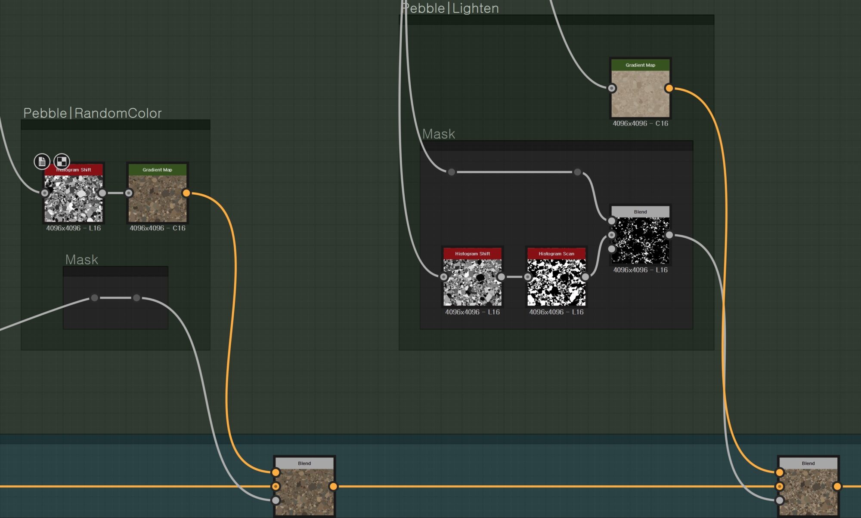
Task: Click the Histogram Scan node's output connector
Action: [585, 277]
